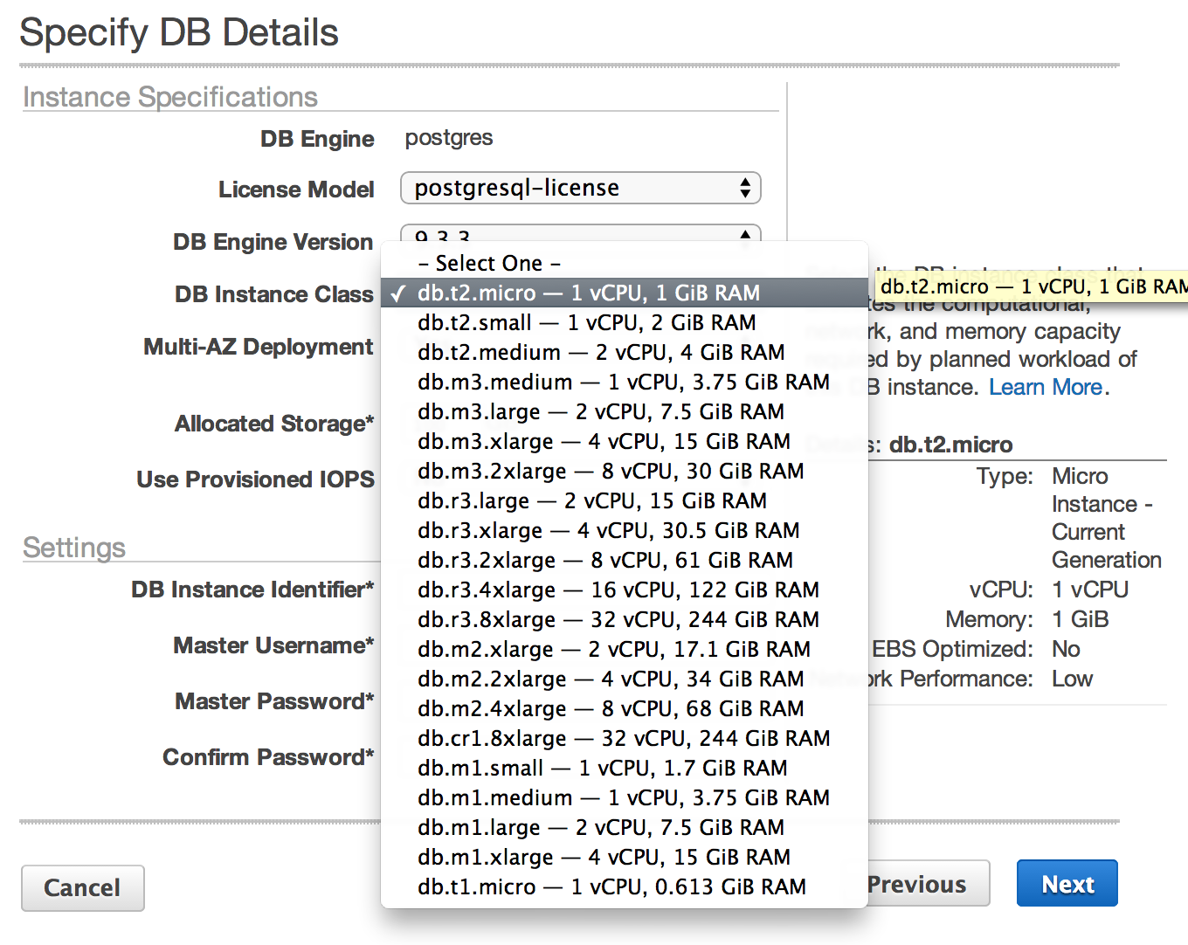Open the DB Engine Version dropdown
The width and height of the screenshot is (1188, 945).
[580, 232]
